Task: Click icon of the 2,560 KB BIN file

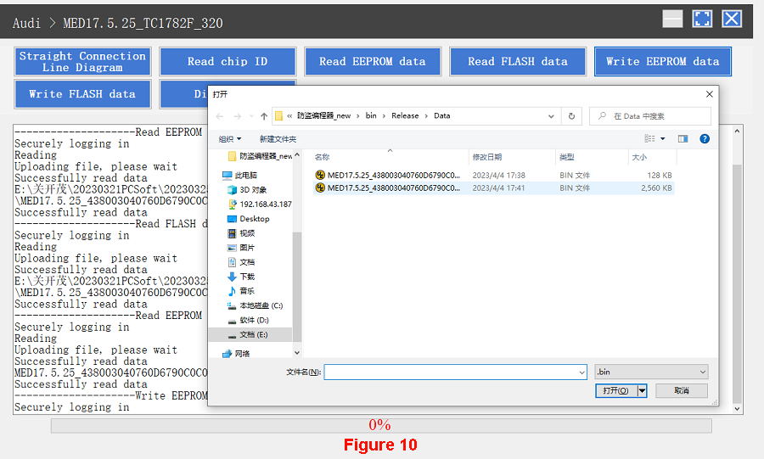Action: point(320,188)
